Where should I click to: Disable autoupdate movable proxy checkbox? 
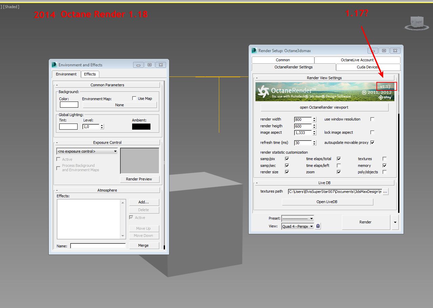(x=372, y=142)
